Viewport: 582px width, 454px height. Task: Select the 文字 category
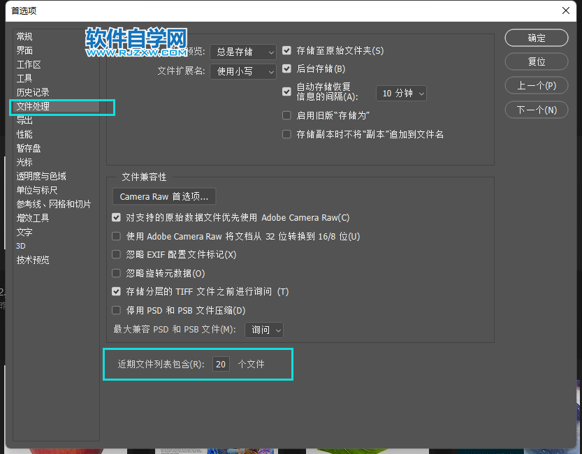pos(24,232)
